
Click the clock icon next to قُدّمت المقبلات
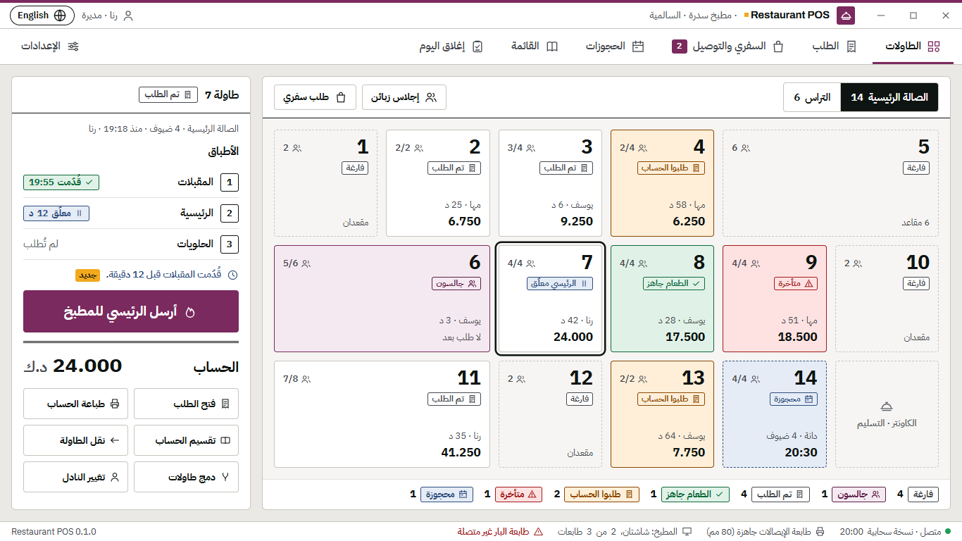(x=232, y=275)
